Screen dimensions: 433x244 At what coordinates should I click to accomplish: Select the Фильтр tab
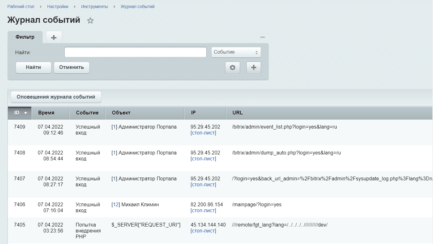pos(25,37)
